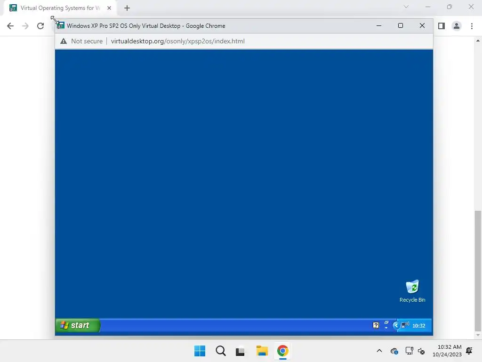Click the scrollbar up arrow

tap(478, 41)
